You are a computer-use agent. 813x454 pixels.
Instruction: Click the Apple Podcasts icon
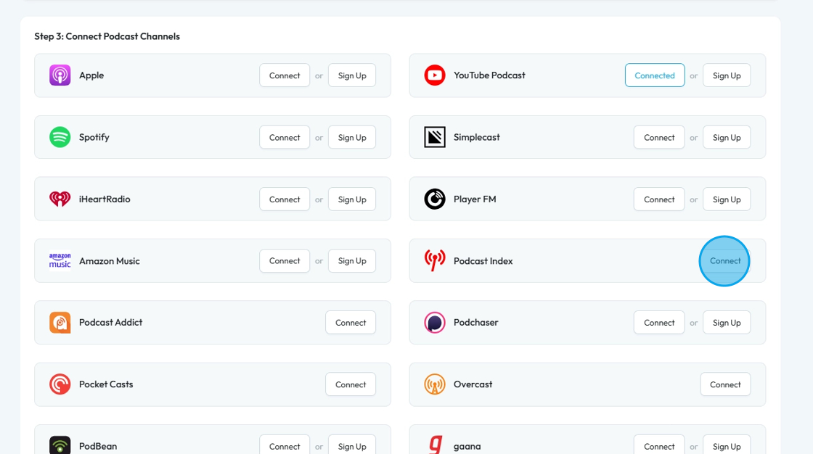(60, 75)
